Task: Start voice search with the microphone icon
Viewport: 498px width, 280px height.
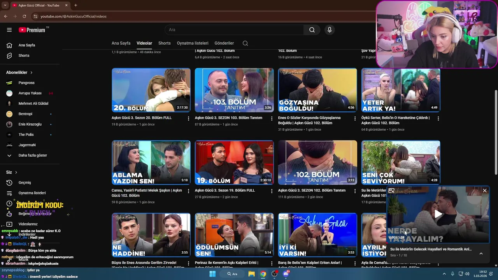Action: tap(330, 30)
